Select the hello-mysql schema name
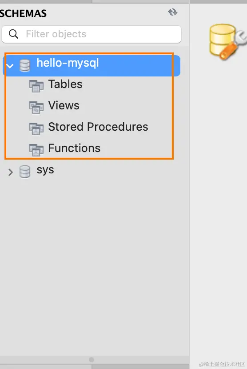The height and width of the screenshot is (369, 247). point(68,63)
